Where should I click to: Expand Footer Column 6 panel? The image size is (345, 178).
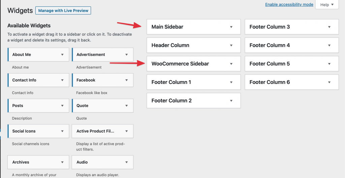[291, 82]
